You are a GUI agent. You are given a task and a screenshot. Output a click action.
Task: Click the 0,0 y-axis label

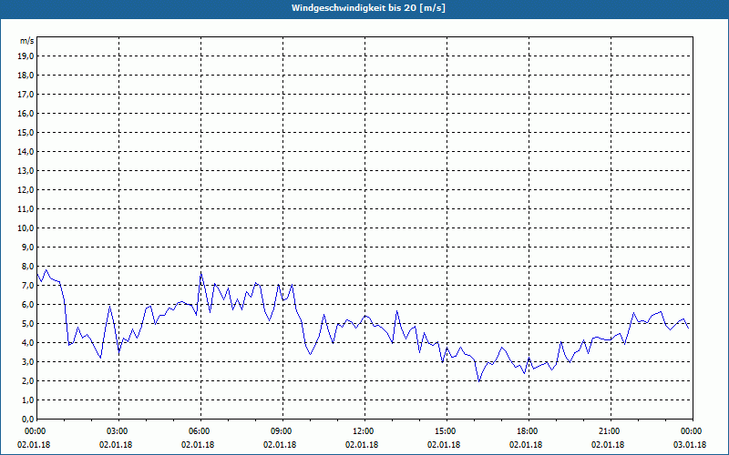tap(27, 419)
